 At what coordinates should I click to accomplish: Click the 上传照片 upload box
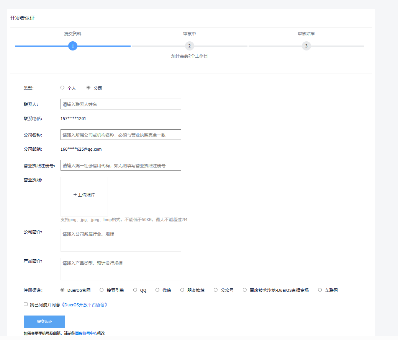click(x=84, y=195)
